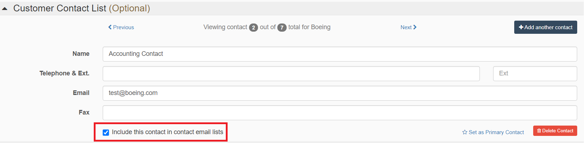Click the red Delete Contact button
The height and width of the screenshot is (143, 584).
555,131
